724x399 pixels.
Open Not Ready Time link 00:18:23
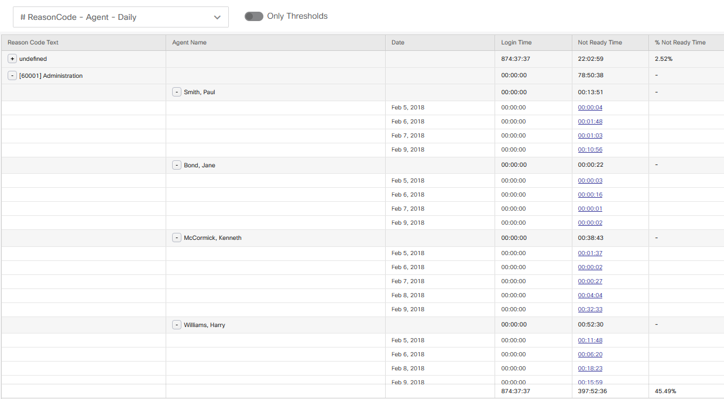(x=590, y=369)
